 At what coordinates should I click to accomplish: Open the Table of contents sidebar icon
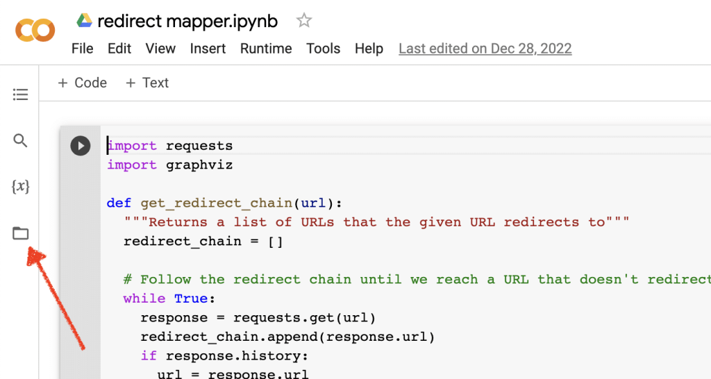click(x=21, y=94)
